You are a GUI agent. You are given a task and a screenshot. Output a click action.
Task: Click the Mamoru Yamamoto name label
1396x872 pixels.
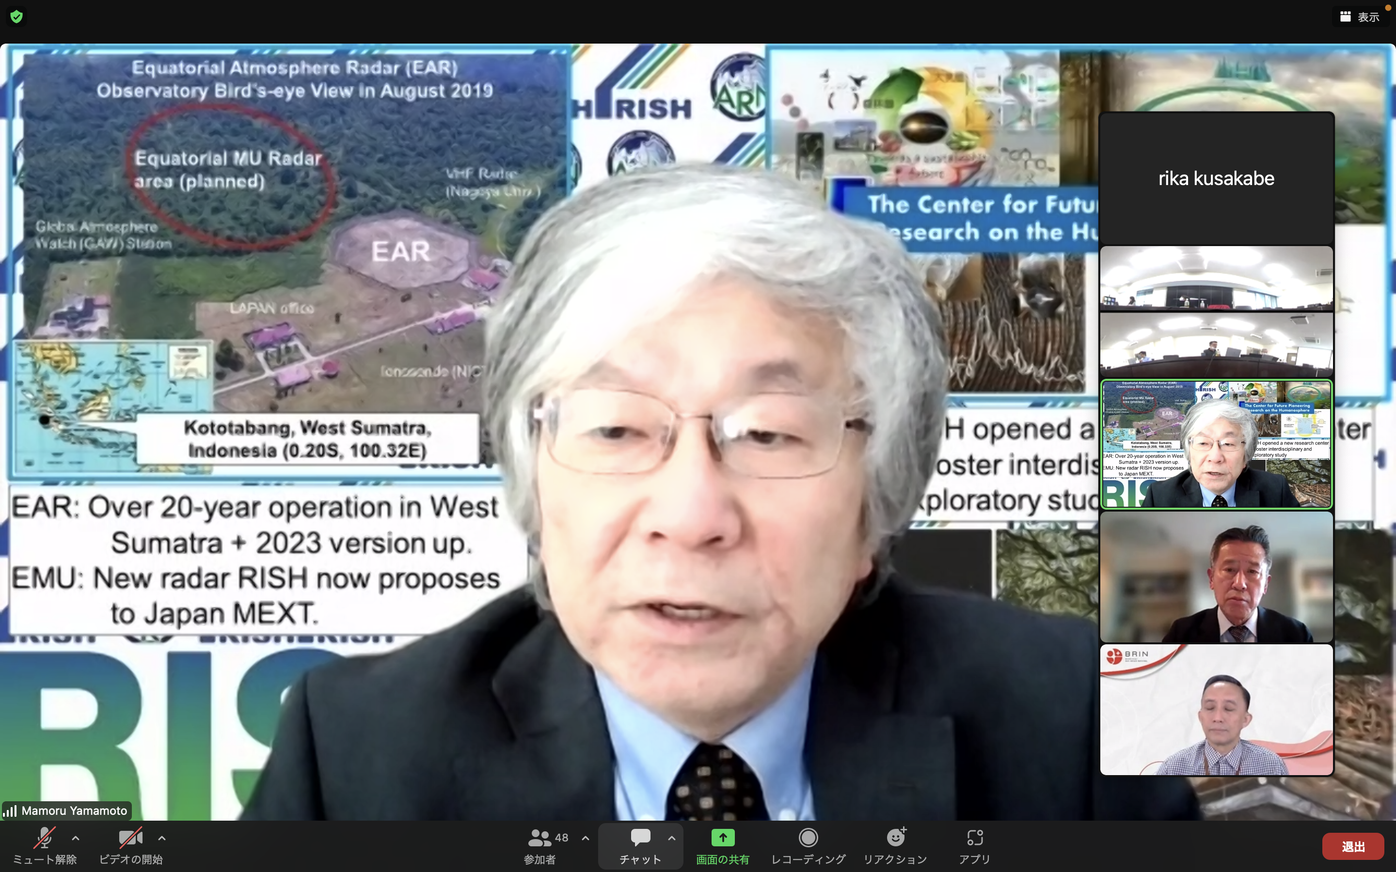75,810
